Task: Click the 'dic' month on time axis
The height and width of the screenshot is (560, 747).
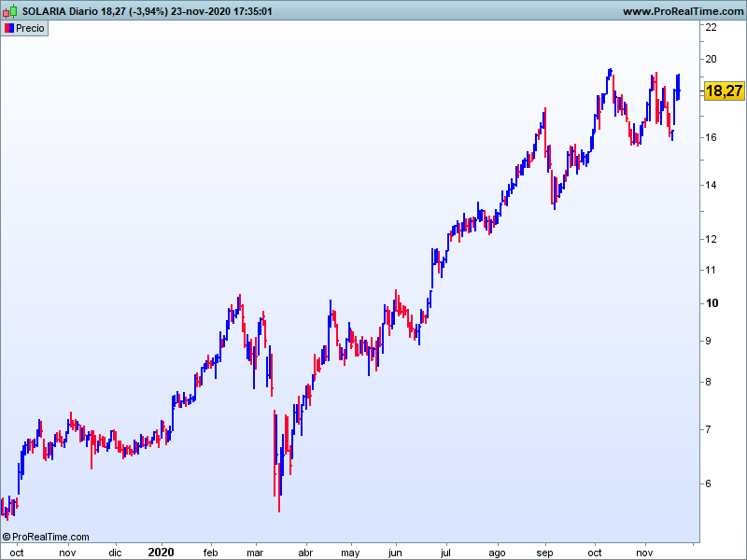Action: (x=115, y=553)
